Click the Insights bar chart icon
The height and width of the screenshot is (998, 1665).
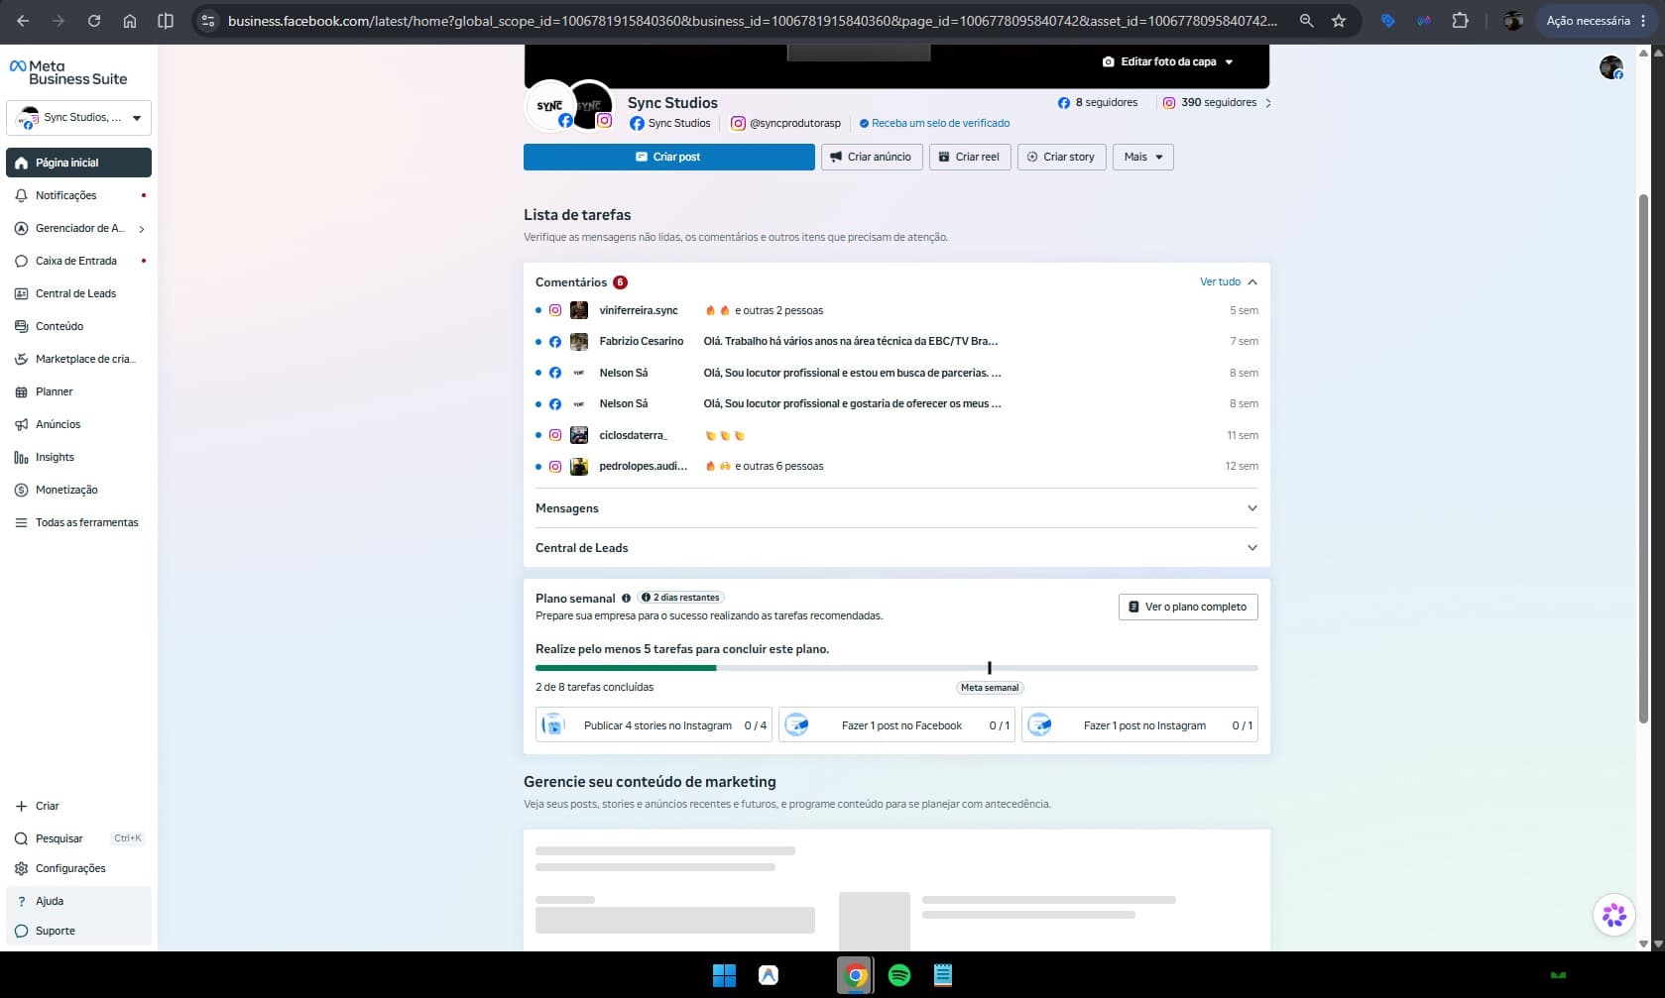(x=21, y=457)
